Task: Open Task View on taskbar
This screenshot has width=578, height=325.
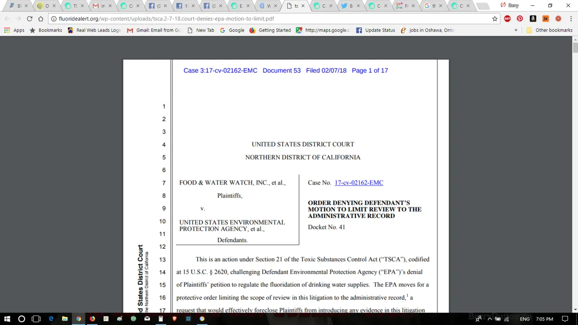Action: (x=36, y=319)
